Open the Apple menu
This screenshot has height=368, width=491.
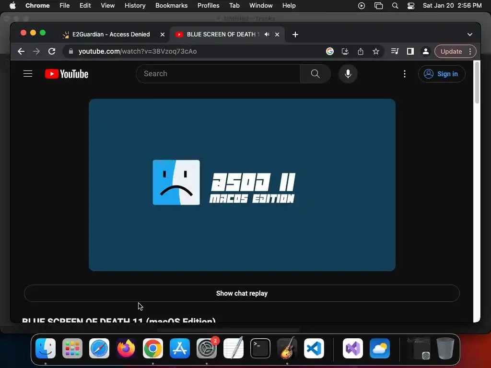[x=12, y=6]
